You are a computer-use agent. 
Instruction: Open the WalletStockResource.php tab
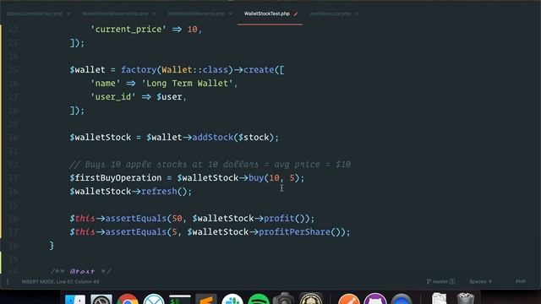click(x=196, y=14)
